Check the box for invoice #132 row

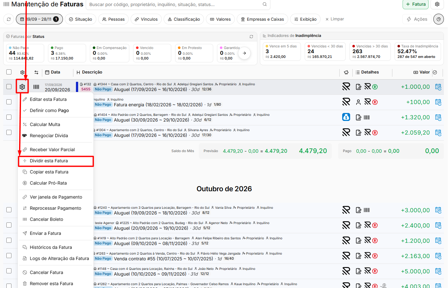(9, 87)
